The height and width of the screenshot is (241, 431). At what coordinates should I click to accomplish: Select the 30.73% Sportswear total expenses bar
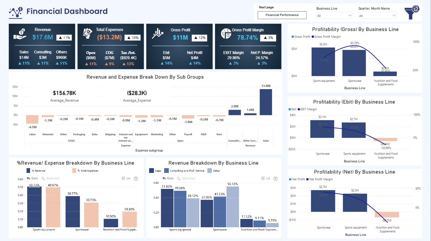coord(91,215)
